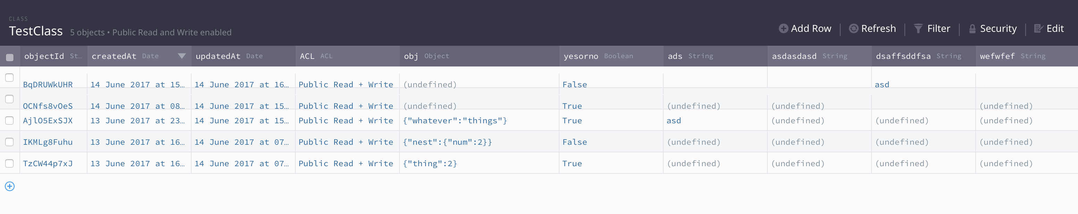Click the Filter button label
The image size is (1078, 214).
(938, 28)
